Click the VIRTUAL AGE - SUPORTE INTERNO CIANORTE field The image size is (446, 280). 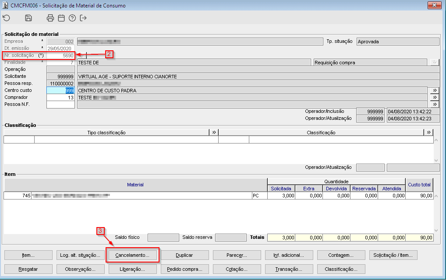pos(258,77)
